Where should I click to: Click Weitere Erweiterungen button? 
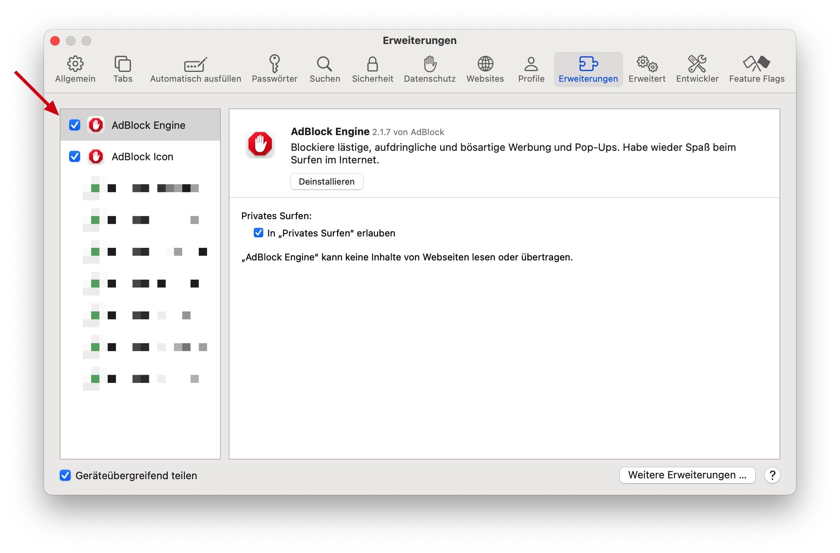pos(687,475)
